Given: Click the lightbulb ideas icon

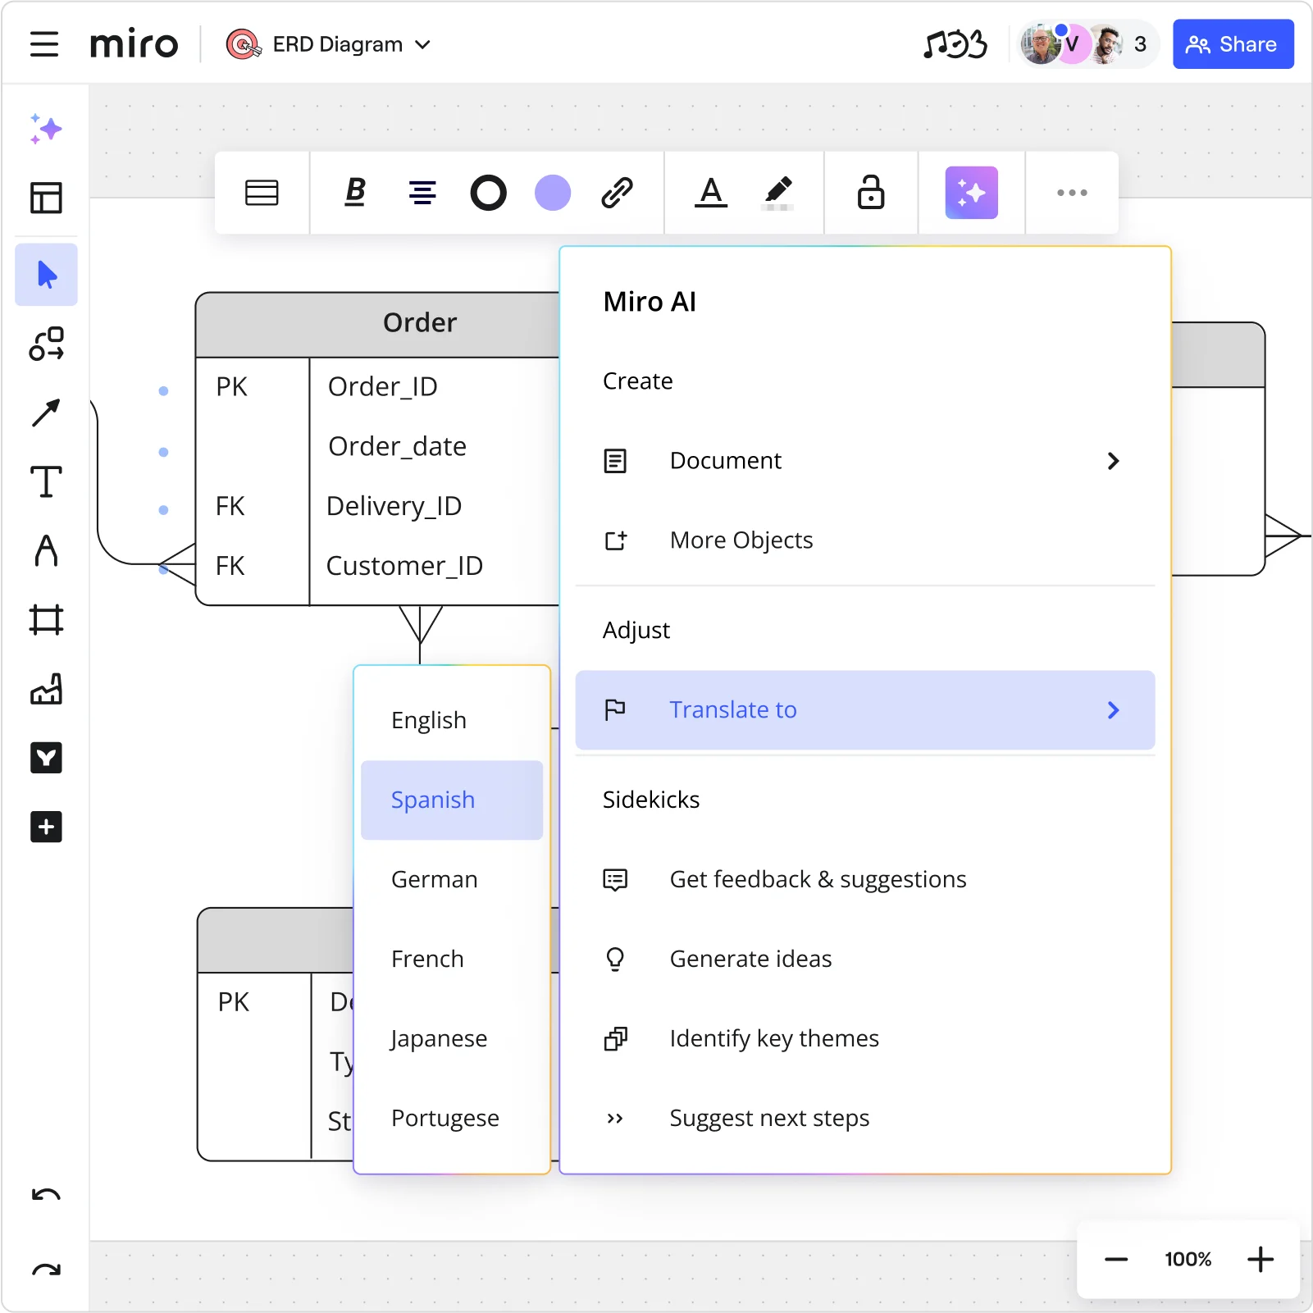Looking at the screenshot, I should pos(615,960).
